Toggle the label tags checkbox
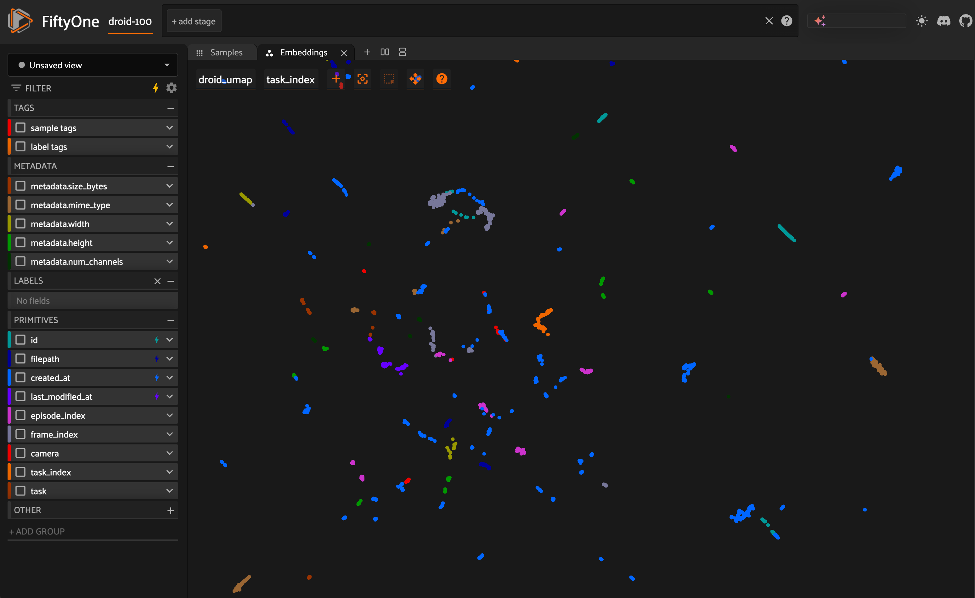This screenshot has height=598, width=975. pos(20,147)
